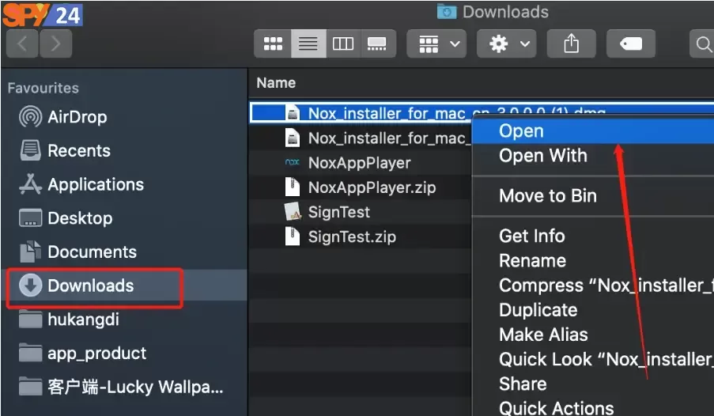Click the Applications icon
The image size is (714, 416).
coord(31,184)
